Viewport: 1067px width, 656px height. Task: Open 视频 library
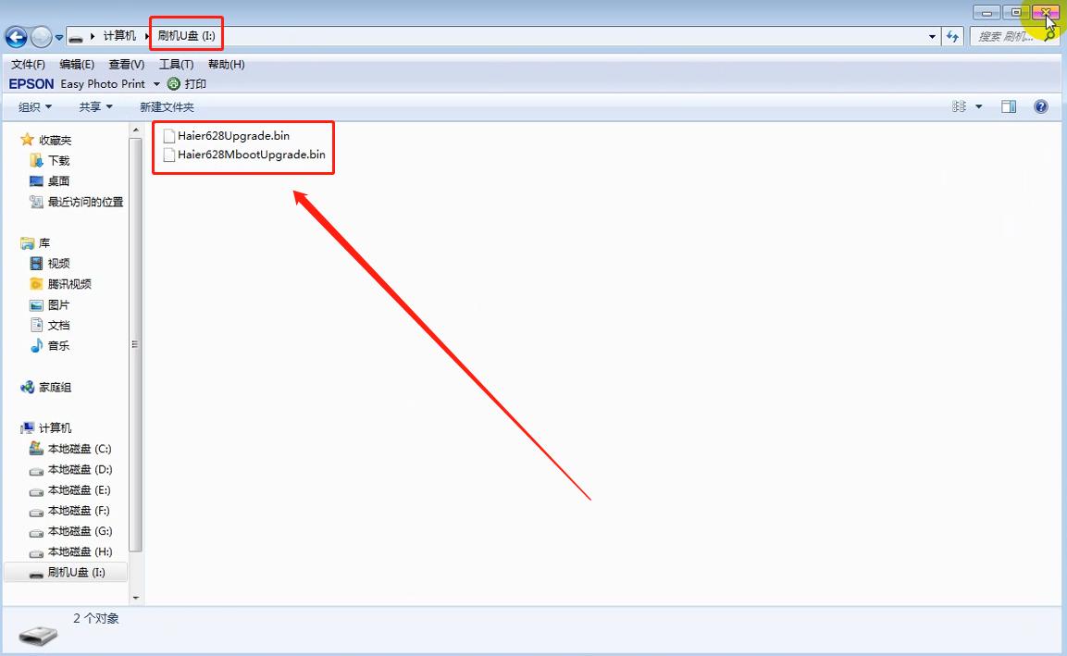(x=58, y=264)
